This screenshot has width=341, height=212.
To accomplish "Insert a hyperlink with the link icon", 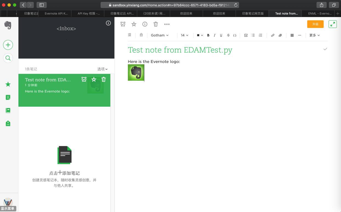I will tap(273, 35).
